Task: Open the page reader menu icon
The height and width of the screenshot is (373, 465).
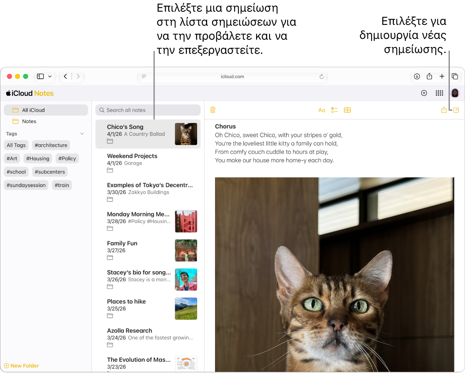Action: click(x=144, y=76)
